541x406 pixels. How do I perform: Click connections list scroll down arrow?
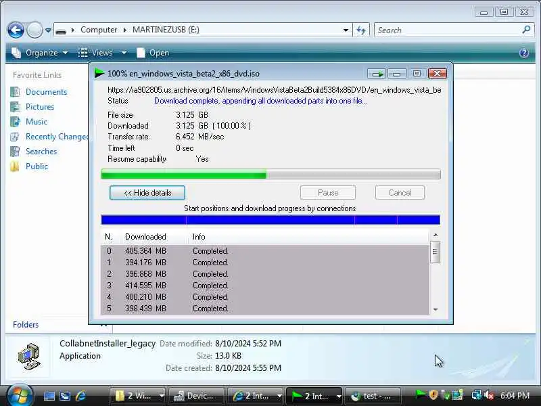[436, 310]
